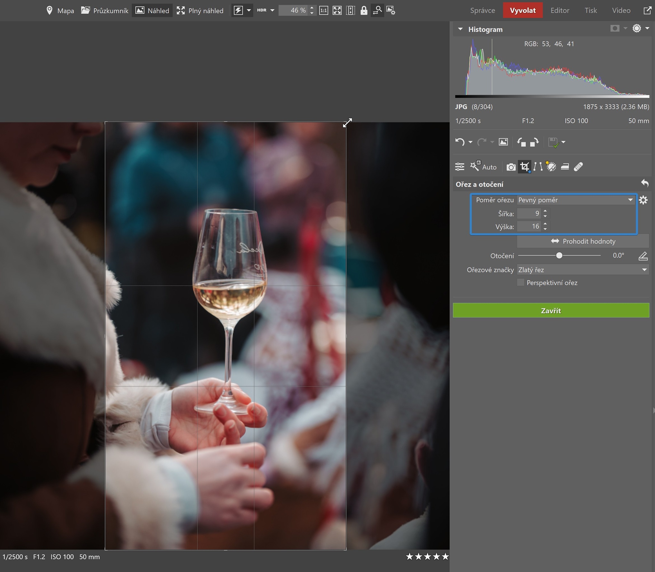Rotate the image left

[522, 143]
